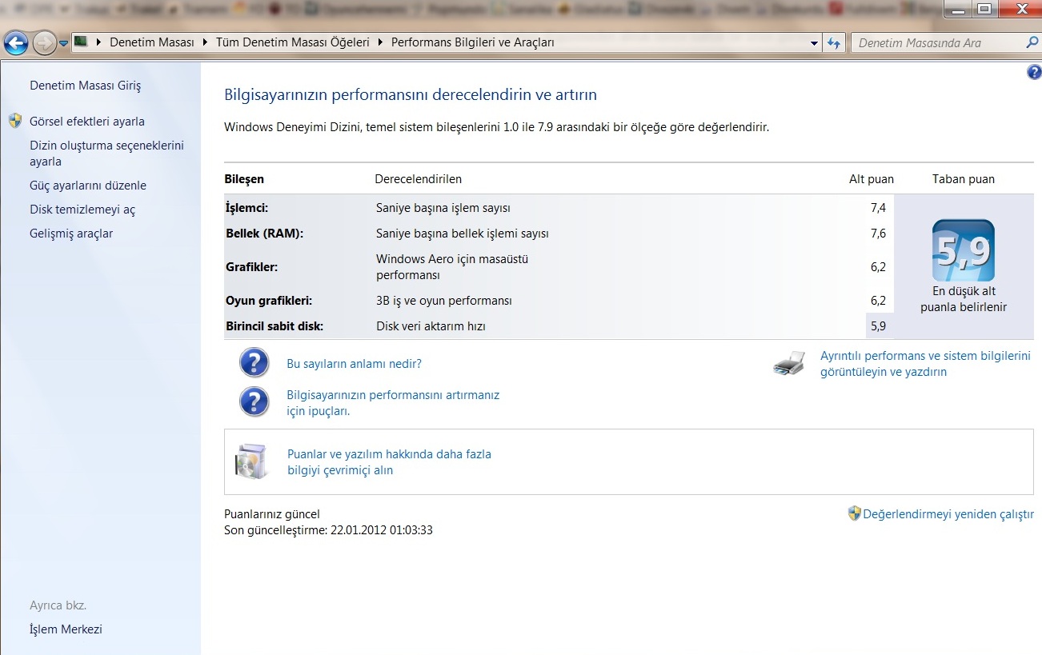Image resolution: width=1042 pixels, height=655 pixels.
Task: Open Denetim Masası Giriş sidebar link
Action: point(85,86)
